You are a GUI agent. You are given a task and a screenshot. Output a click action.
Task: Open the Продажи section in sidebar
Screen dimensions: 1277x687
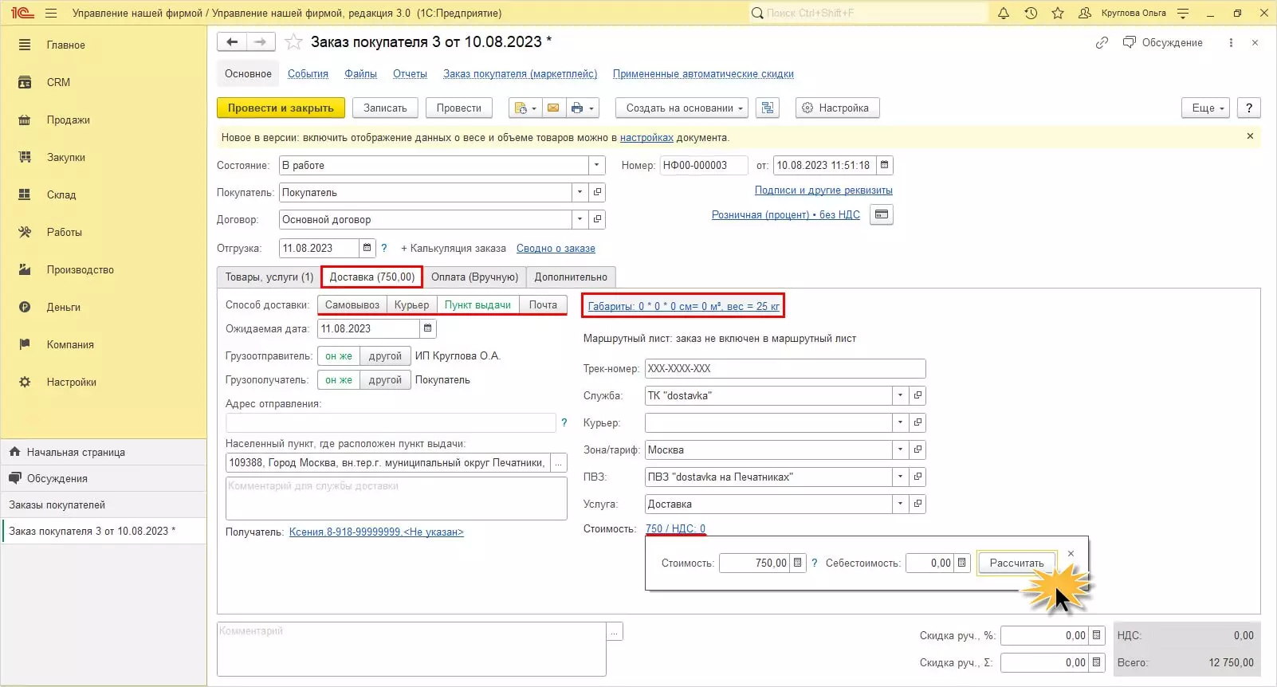pos(68,120)
